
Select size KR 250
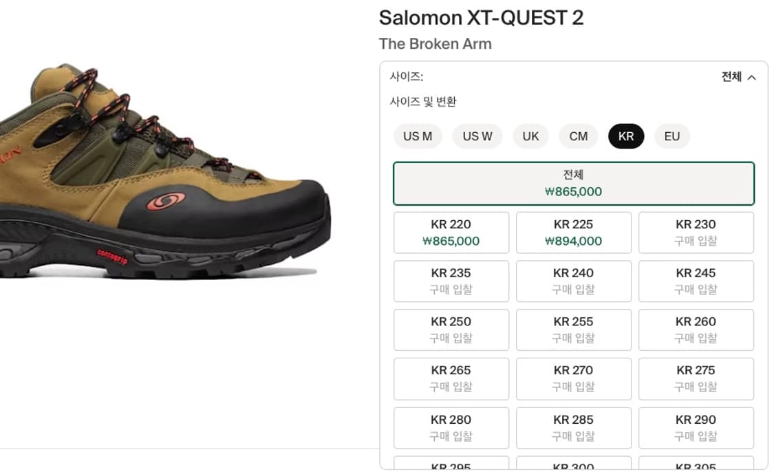click(451, 330)
